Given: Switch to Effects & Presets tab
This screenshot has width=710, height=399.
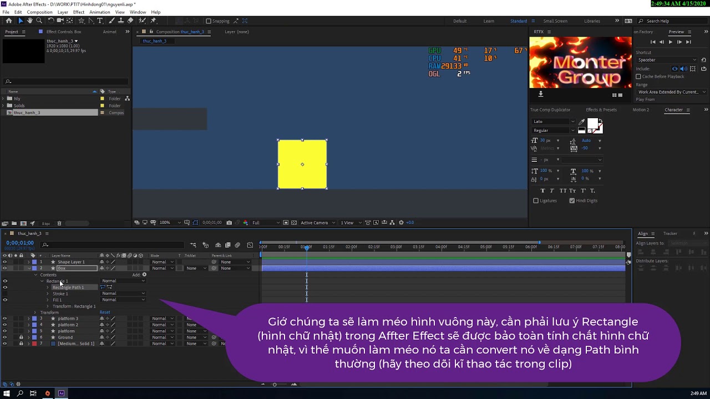Looking at the screenshot, I should (x=601, y=110).
